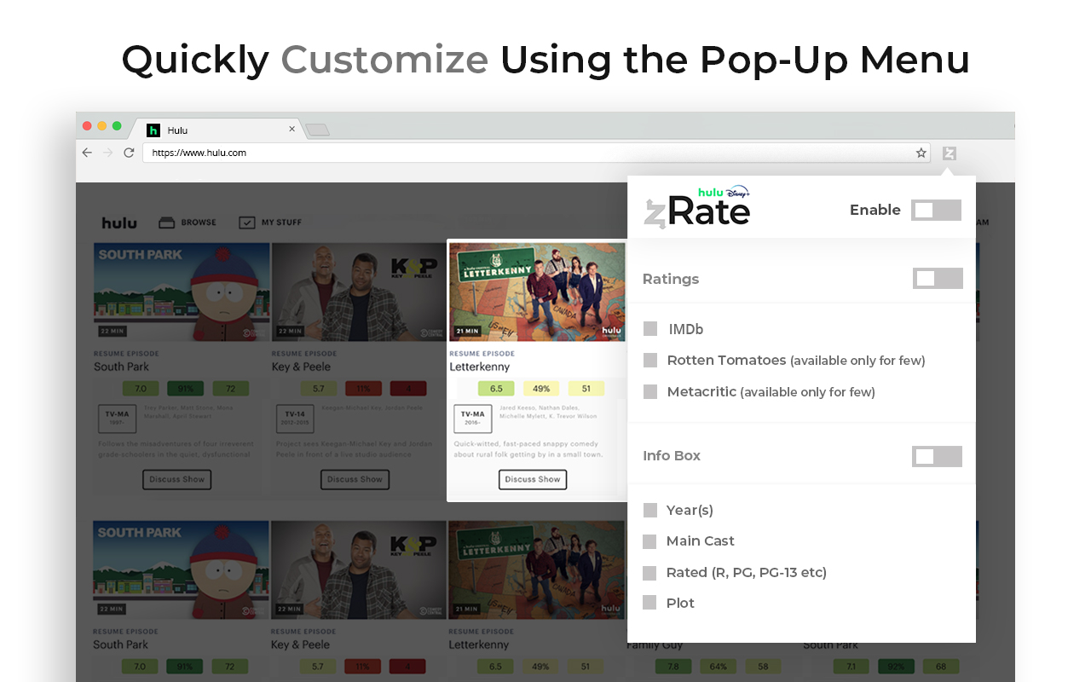Click Key & Peele's 5.7 rating badge
The height and width of the screenshot is (682, 1091).
(x=319, y=389)
